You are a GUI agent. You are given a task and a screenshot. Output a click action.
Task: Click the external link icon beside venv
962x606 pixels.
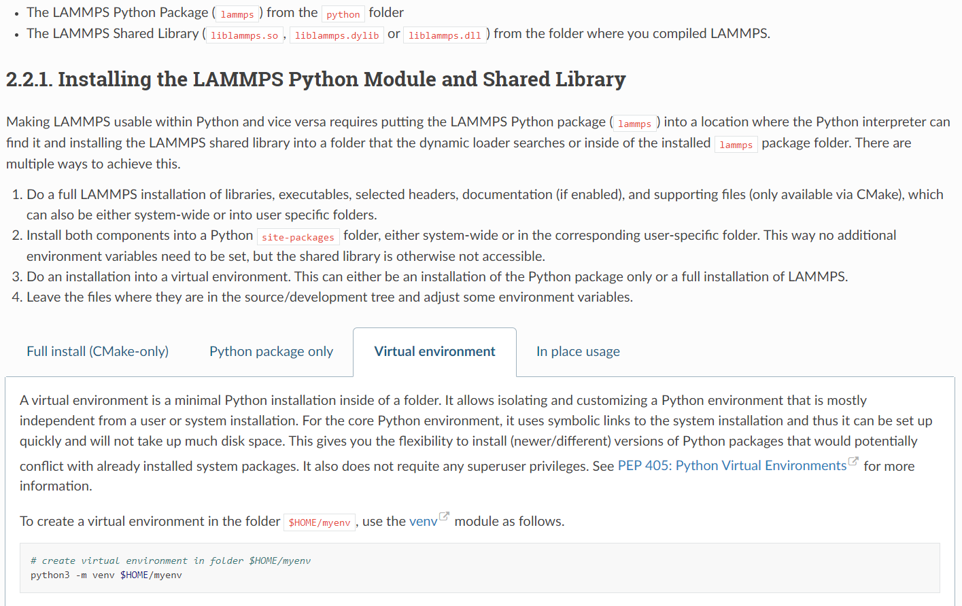pyautogui.click(x=444, y=516)
